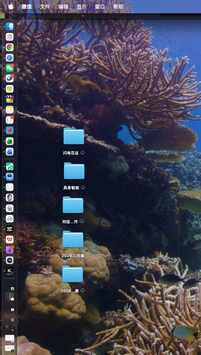201x355 pixels.
Task: Open Baidu Netdisk cloud icon
Action: (x=10, y=219)
